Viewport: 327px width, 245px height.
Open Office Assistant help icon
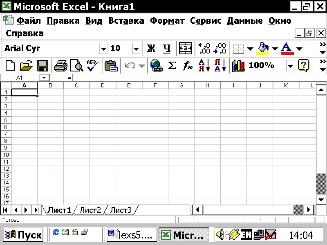click(304, 65)
